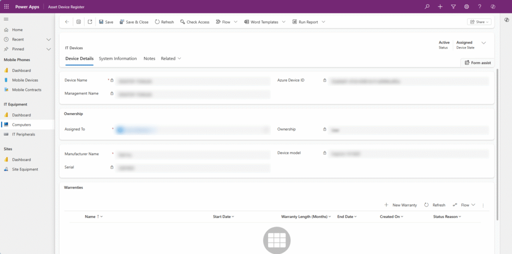Open the advanced filter funnel icon
Viewport: 512px width, 254px height.
point(453,6)
